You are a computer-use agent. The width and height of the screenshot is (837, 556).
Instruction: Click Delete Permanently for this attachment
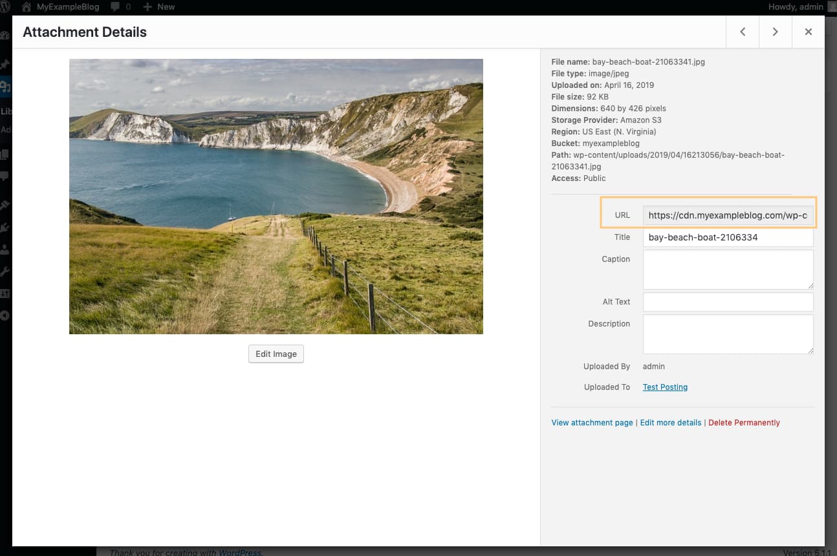coord(744,422)
